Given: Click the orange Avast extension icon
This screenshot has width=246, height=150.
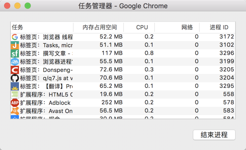Looking at the screenshot, I should click(x=14, y=111).
